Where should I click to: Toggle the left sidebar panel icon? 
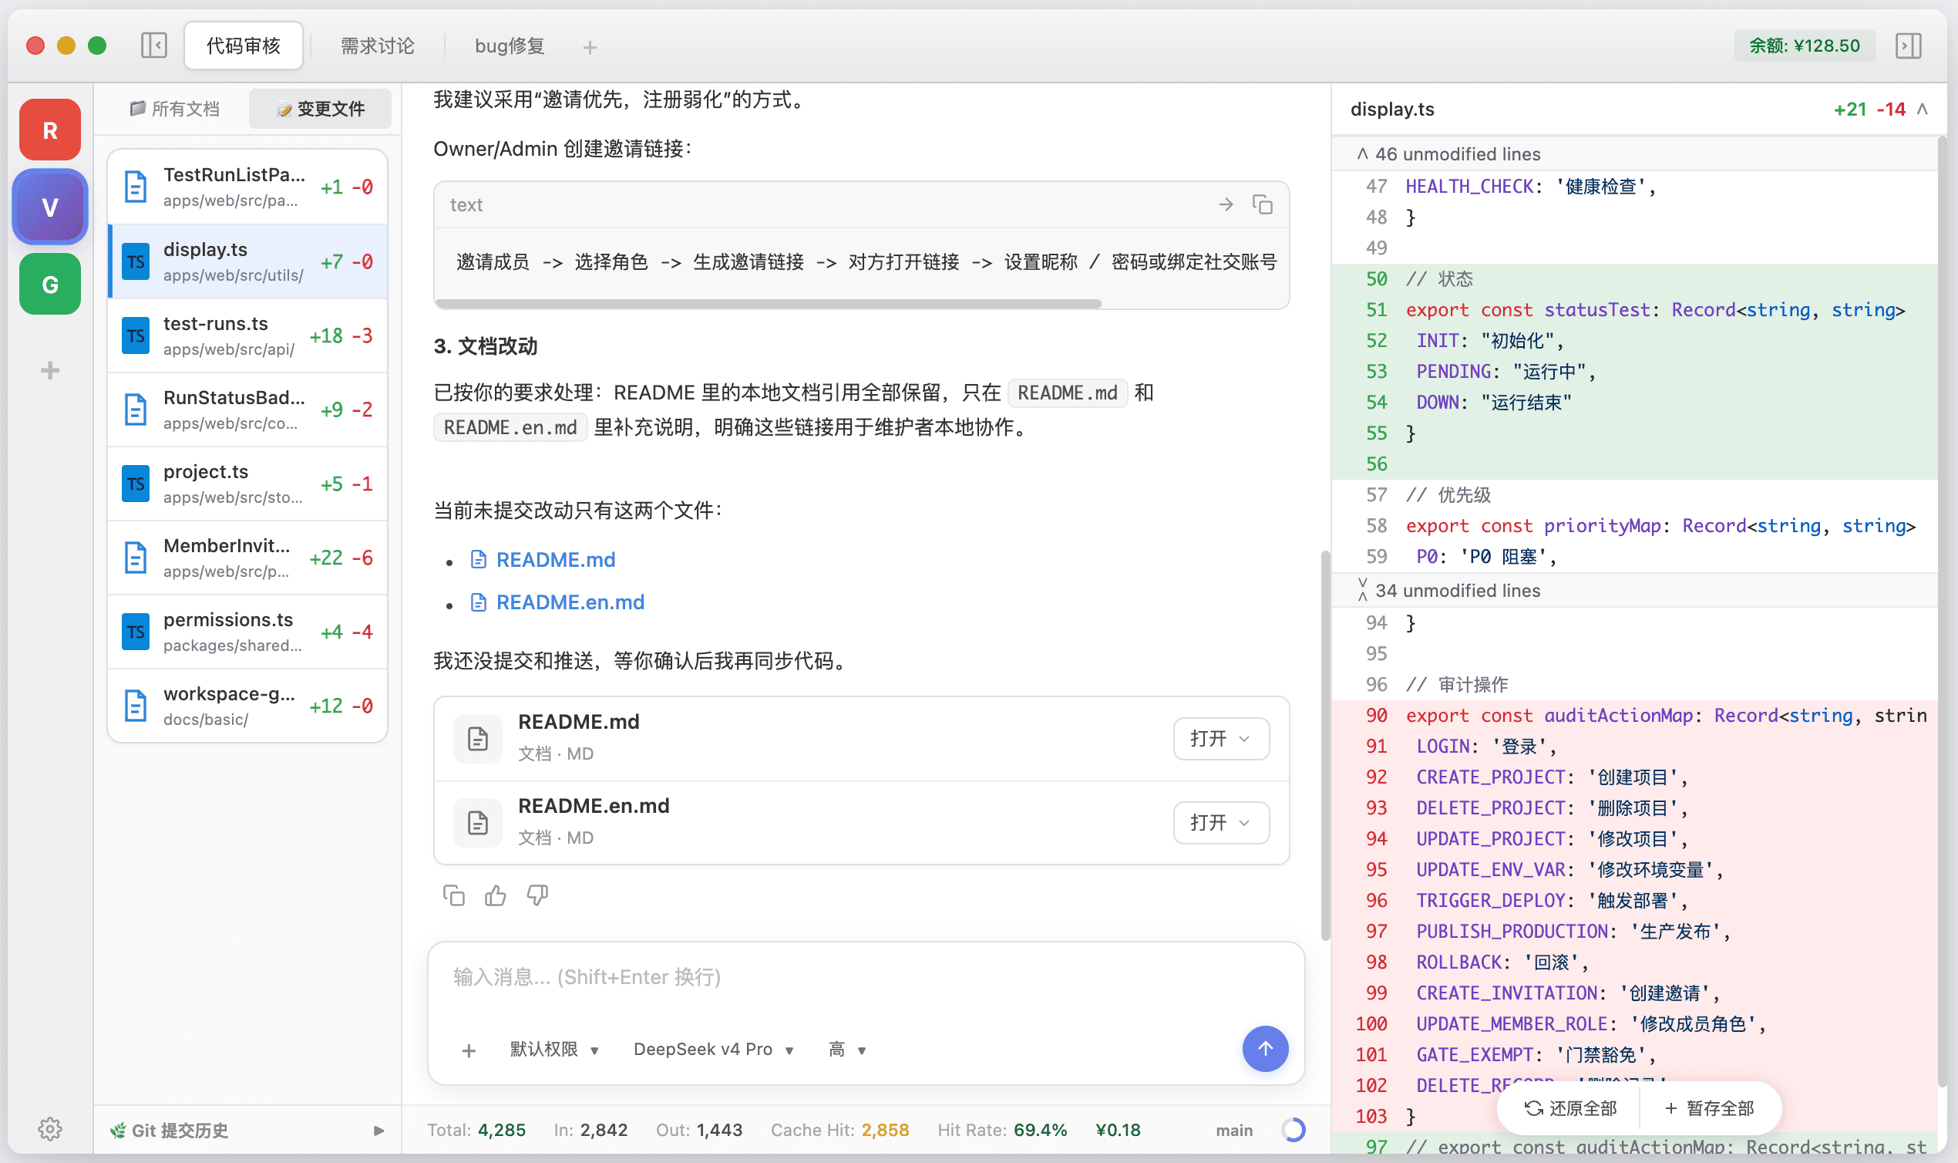coord(154,46)
